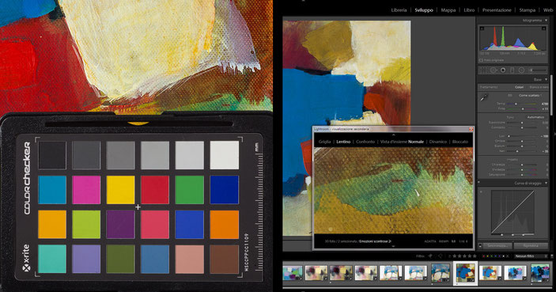
Task: Click the Emozioni scontrose collection name text
Action: pos(375,241)
